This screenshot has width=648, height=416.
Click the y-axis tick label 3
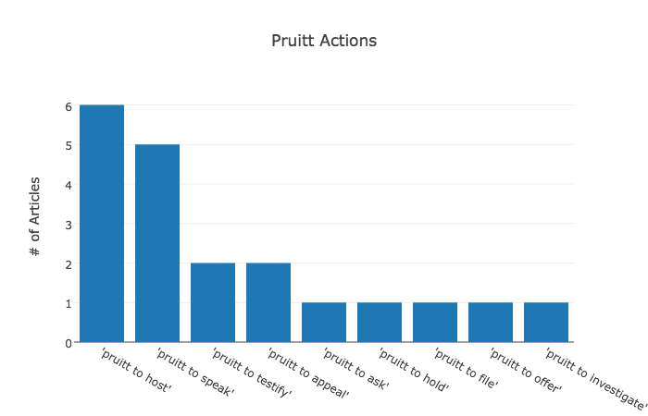click(x=68, y=225)
